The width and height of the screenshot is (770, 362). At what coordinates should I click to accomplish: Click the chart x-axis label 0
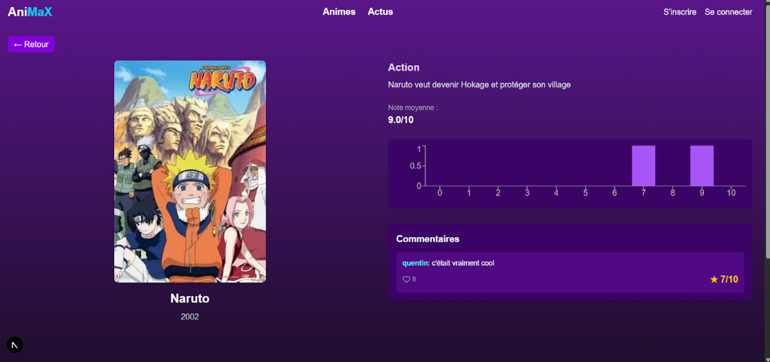(x=439, y=193)
